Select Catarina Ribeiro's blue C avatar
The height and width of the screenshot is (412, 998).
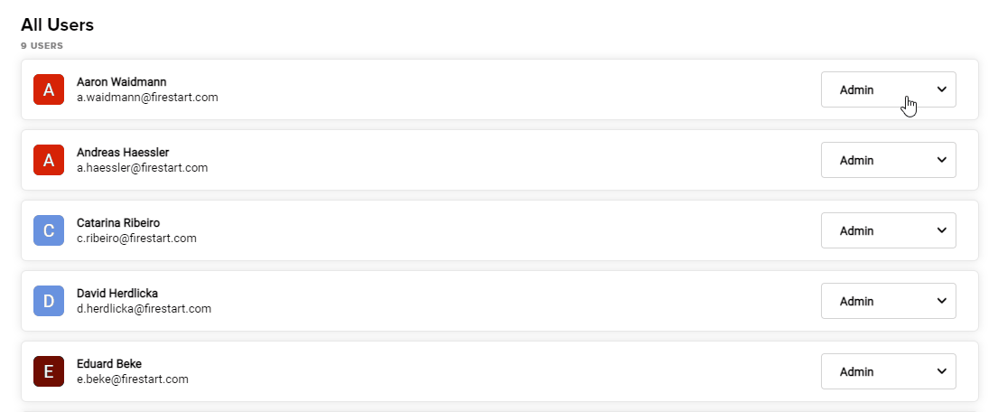tap(49, 230)
